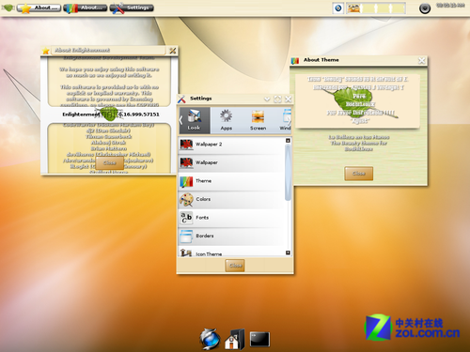Open the home file manager from dock

(x=235, y=340)
